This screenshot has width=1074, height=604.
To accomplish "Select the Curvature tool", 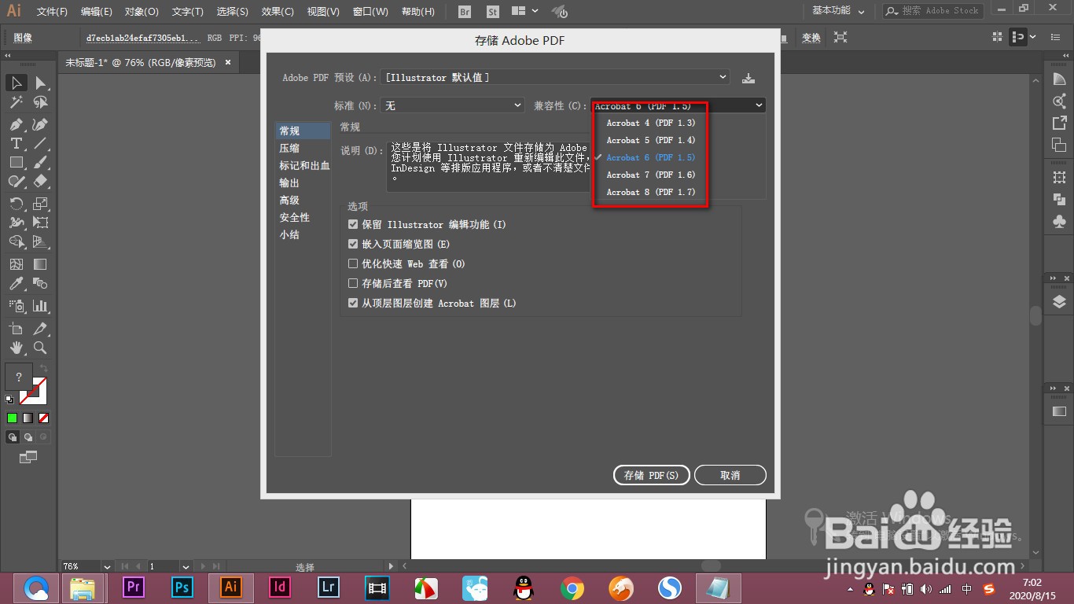I will tap(40, 124).
